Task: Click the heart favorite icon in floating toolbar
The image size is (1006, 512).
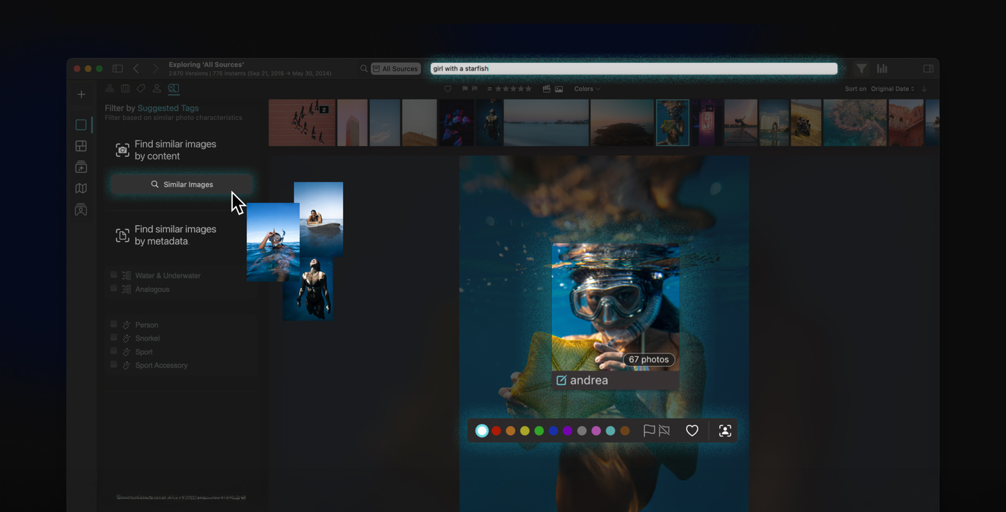Action: point(692,431)
